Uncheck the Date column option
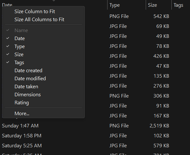The image size is (190, 155). click(43, 39)
